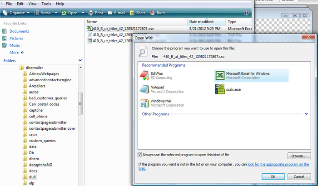
Task: Select the csv file with Excel icon
Action: (120, 29)
